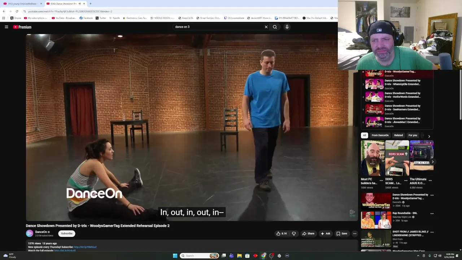Open DanceOn channel avatar

click(x=30, y=234)
